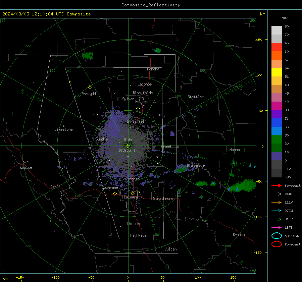The height and width of the screenshot is (282, 302).
Task: Click the Ponoka city label
Action: 153,69
